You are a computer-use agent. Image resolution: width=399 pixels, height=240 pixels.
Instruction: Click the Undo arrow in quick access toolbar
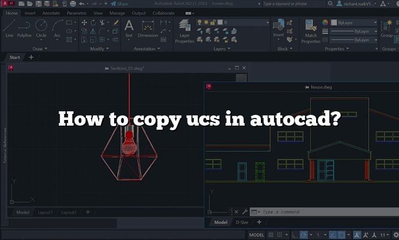(82, 4)
